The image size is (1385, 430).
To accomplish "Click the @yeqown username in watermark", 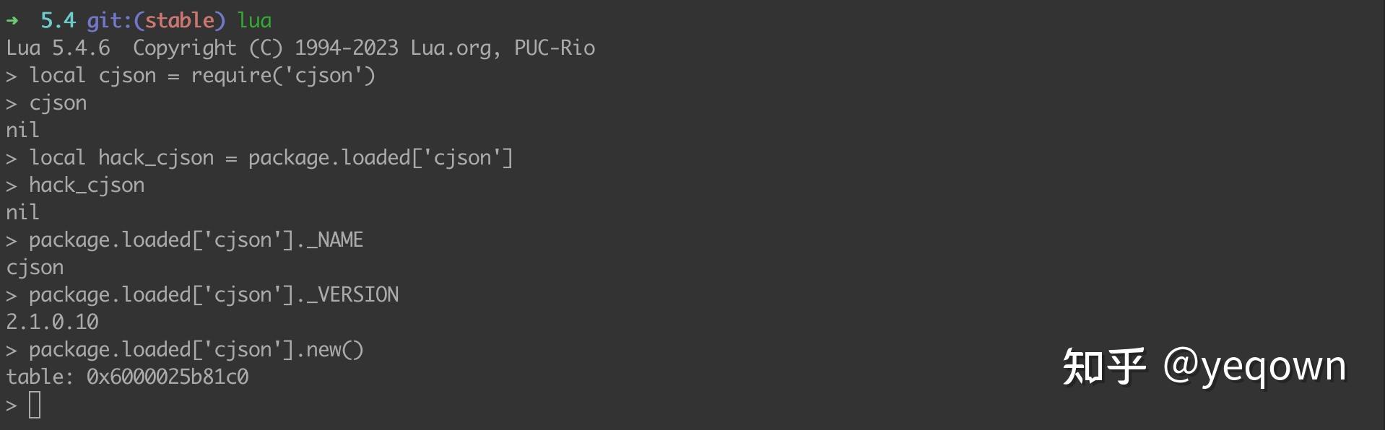I will [x=1255, y=367].
